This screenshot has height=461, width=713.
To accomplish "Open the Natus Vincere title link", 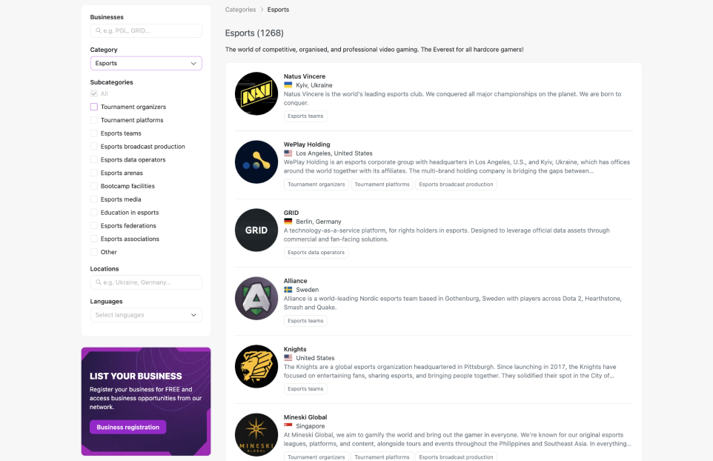I will click(x=304, y=76).
